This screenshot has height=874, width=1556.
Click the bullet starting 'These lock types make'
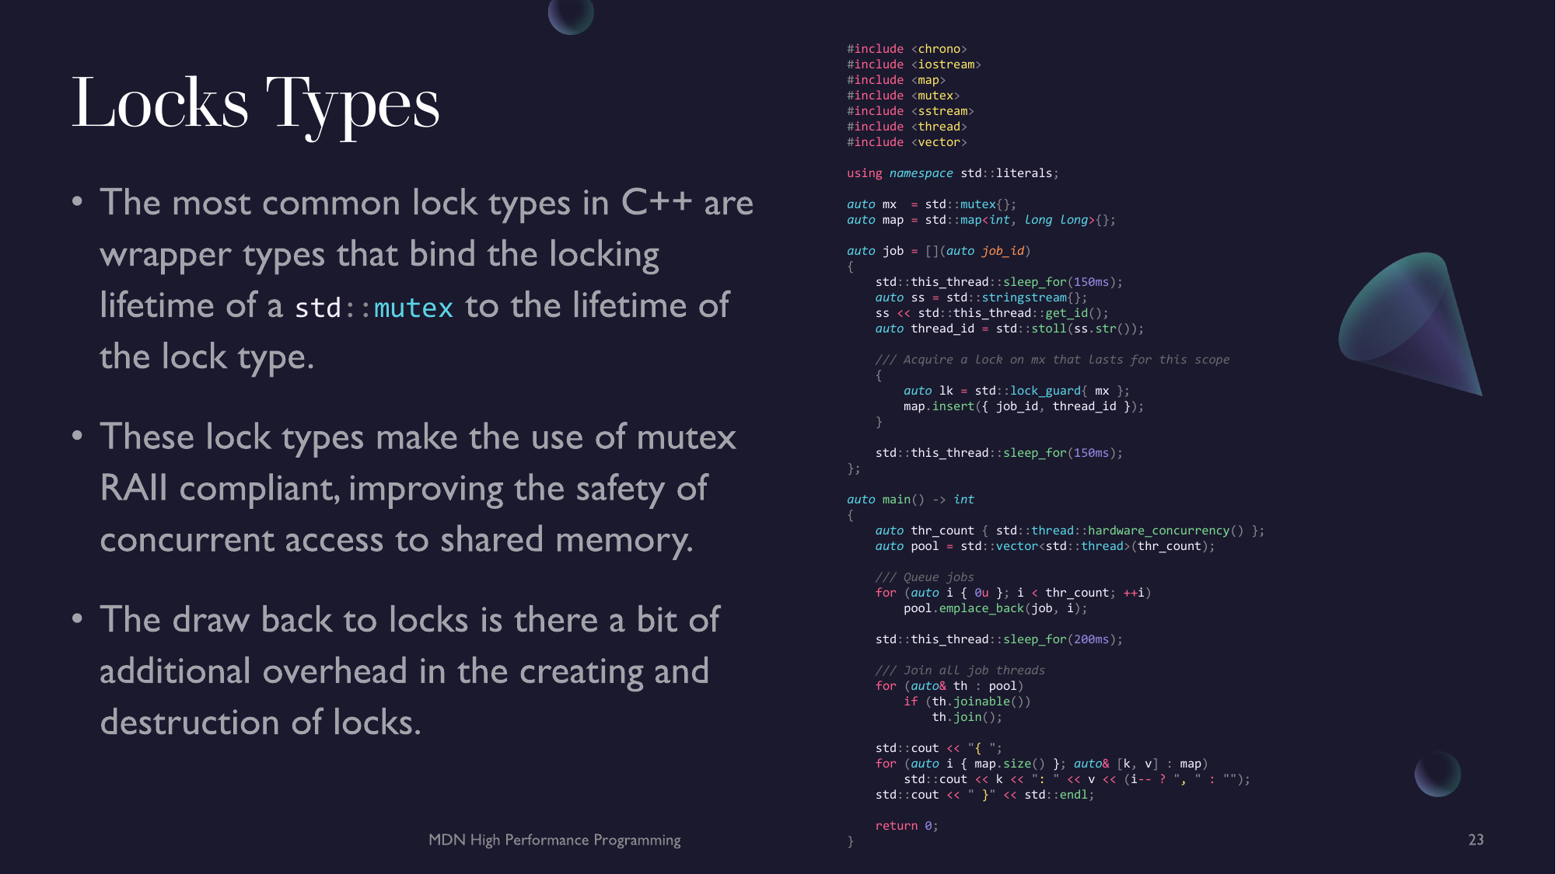418,489
